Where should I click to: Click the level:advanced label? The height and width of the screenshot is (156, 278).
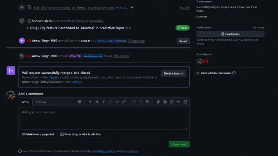pos(93,56)
